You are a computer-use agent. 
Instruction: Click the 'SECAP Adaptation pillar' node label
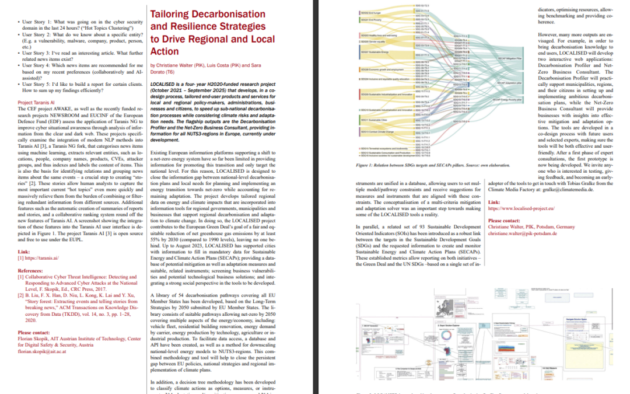510,83
